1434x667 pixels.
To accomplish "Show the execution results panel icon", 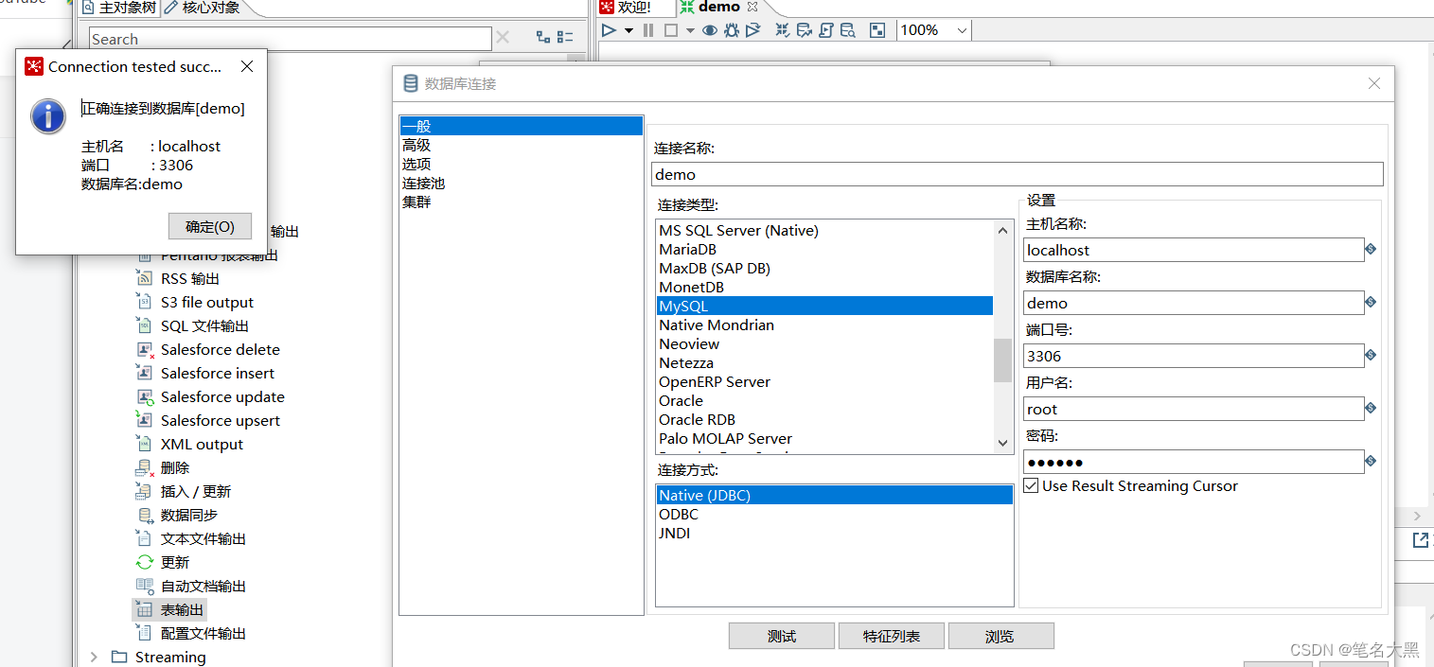I will (x=876, y=30).
